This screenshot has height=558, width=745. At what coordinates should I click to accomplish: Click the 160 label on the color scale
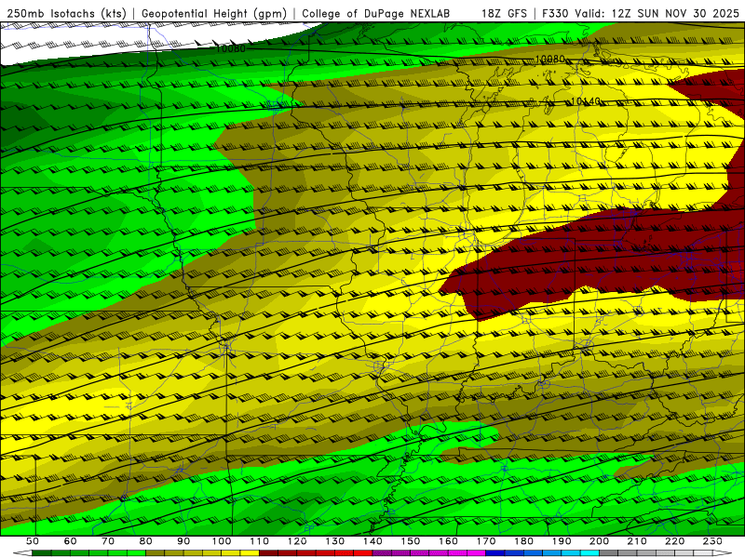click(x=448, y=541)
